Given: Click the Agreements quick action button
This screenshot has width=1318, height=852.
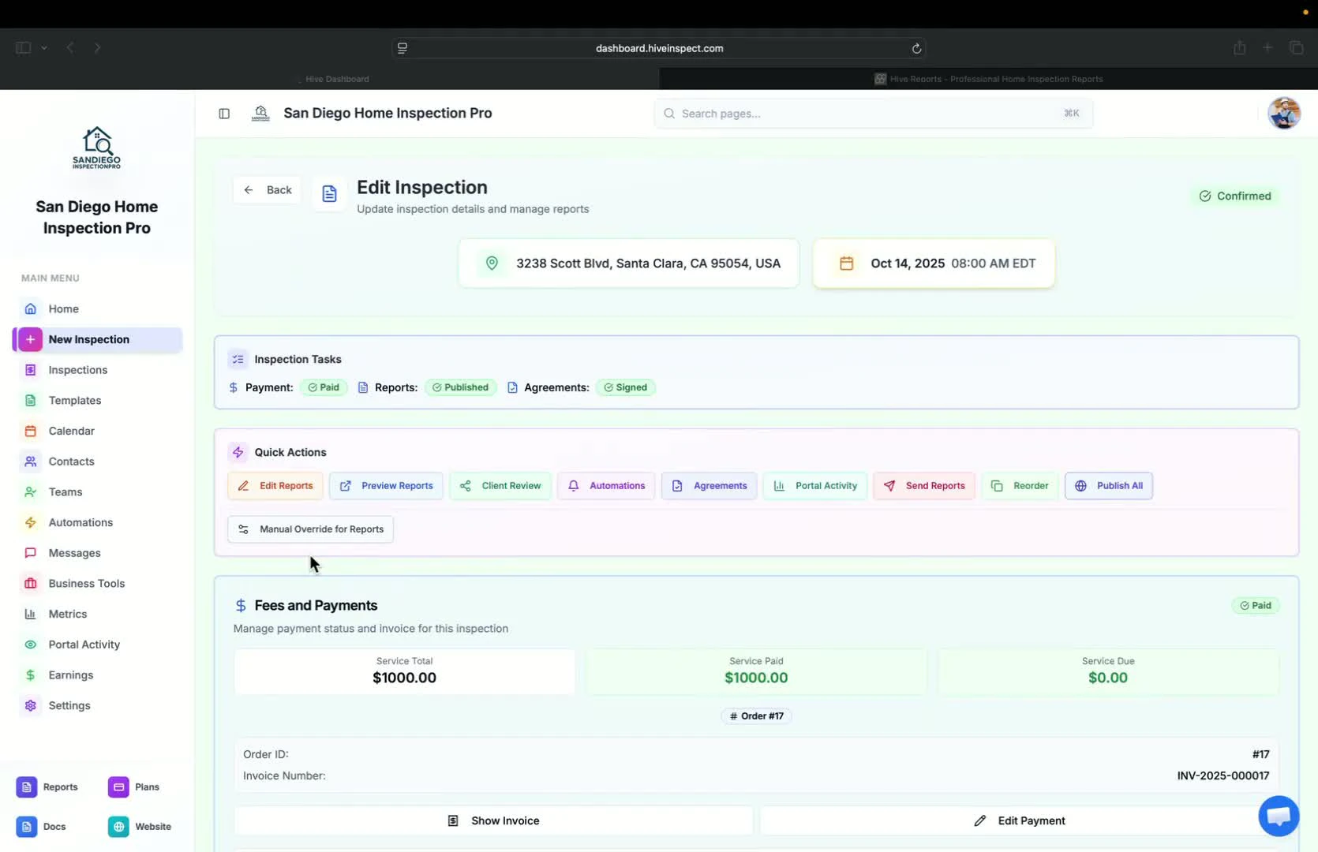Looking at the screenshot, I should [709, 486].
